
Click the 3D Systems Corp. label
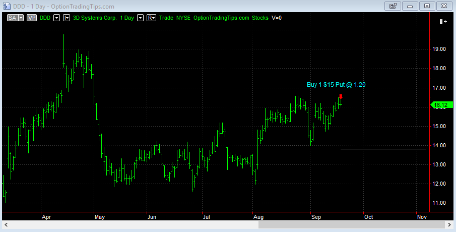point(95,18)
